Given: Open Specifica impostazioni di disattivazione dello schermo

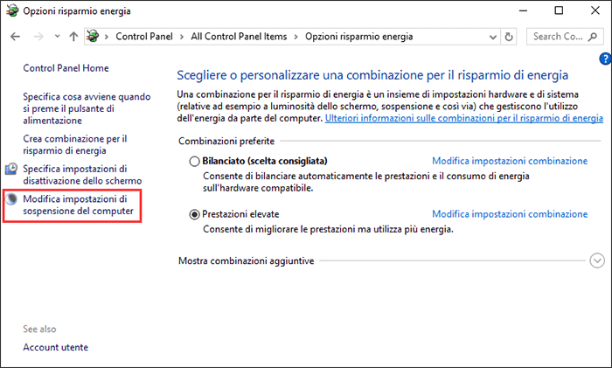Looking at the screenshot, I should click(x=82, y=175).
